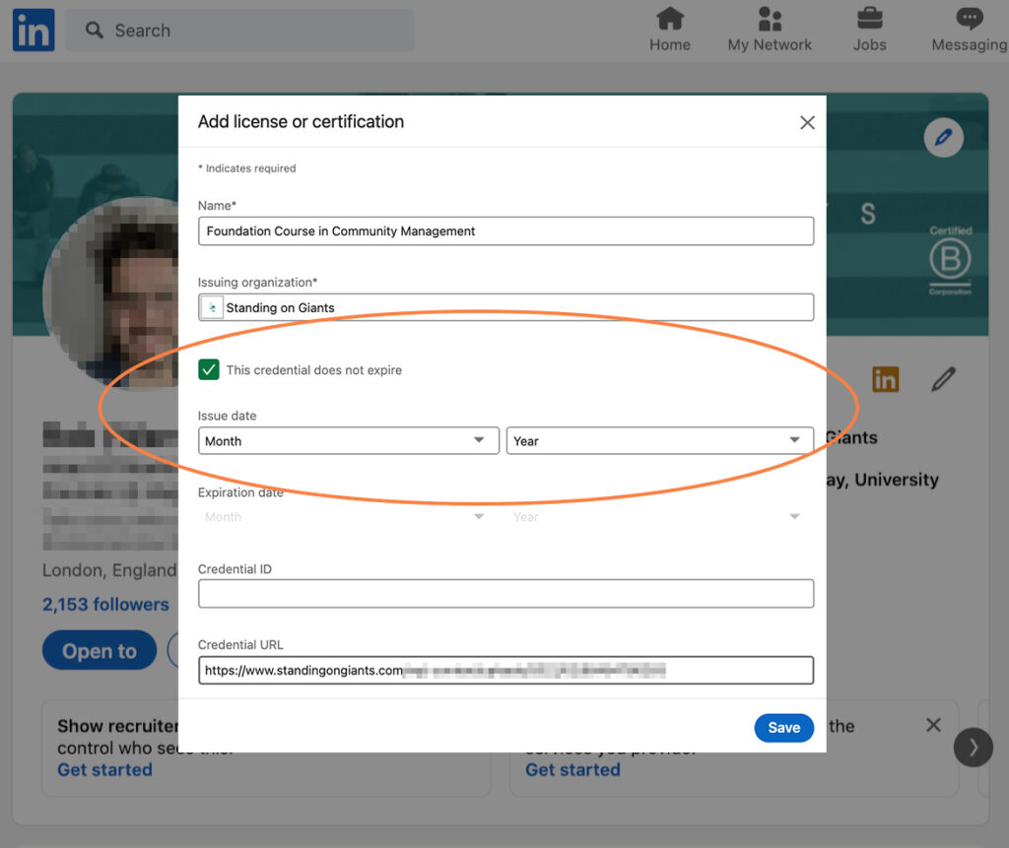This screenshot has height=848, width=1009.
Task: Go to the Jobs section
Action: [869, 30]
